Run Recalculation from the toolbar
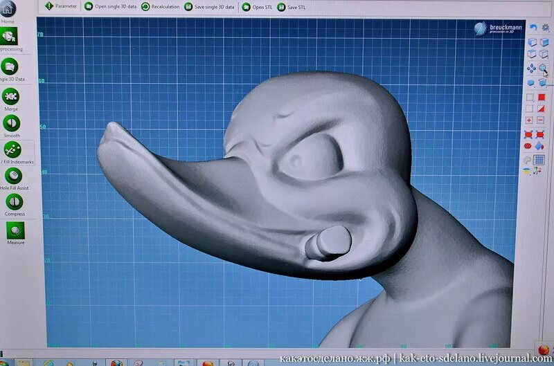 (160, 7)
